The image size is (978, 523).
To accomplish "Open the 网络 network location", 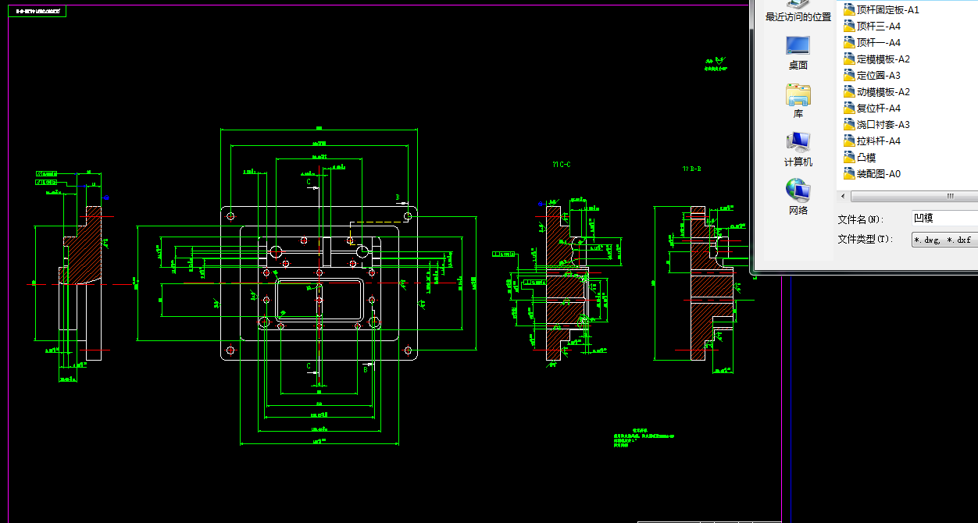I will (798, 198).
